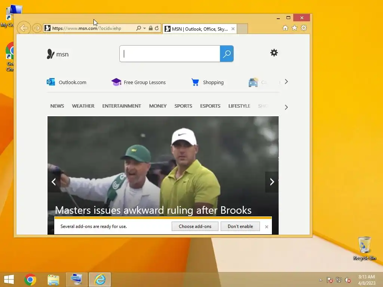Click inside the MSN search box
The width and height of the screenshot is (383, 287).
coord(170,54)
